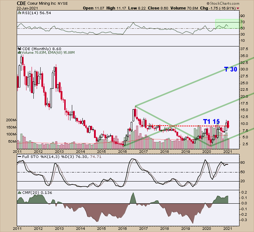Click the 12.5 price axis label
Screen dimensions: 254x232
pos(244,117)
